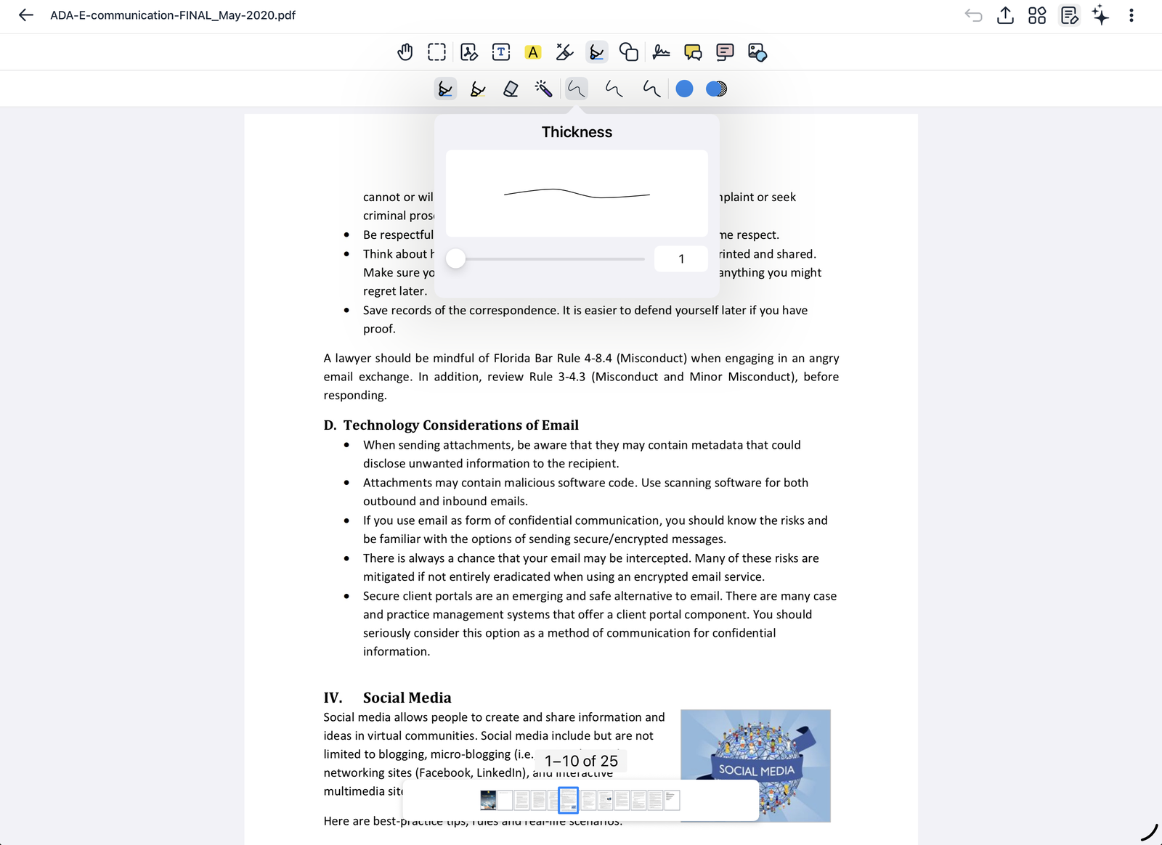This screenshot has width=1162, height=845.
Task: Open the solid blue ink color swatch
Action: coord(684,89)
